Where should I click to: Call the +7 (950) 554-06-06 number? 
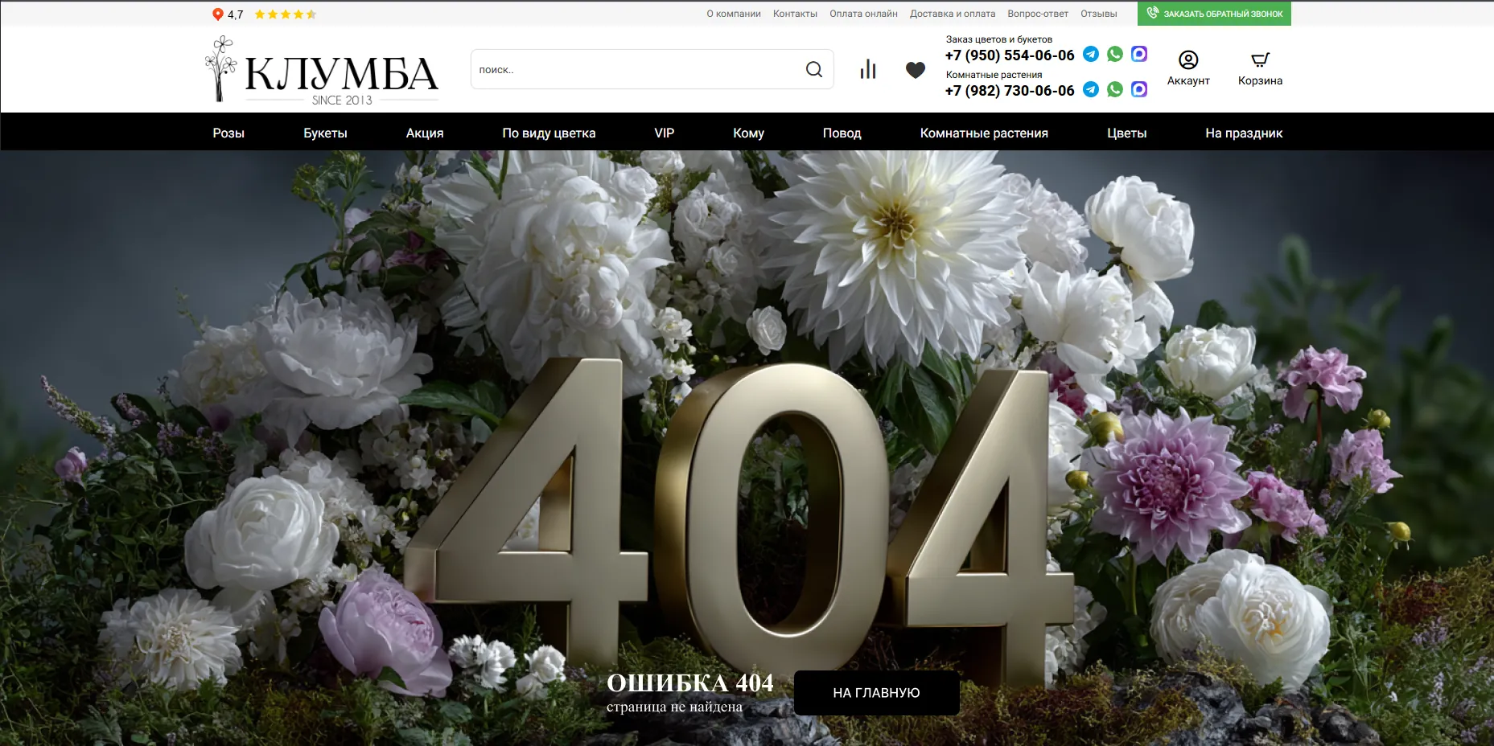click(x=1010, y=55)
